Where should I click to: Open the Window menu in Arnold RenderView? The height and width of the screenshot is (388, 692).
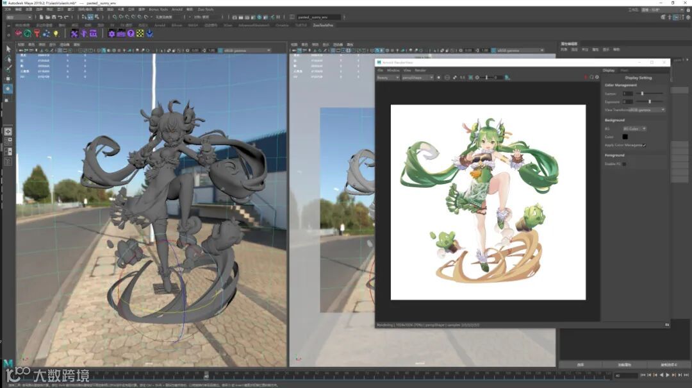pos(393,71)
